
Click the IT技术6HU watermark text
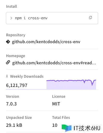(87, 128)
